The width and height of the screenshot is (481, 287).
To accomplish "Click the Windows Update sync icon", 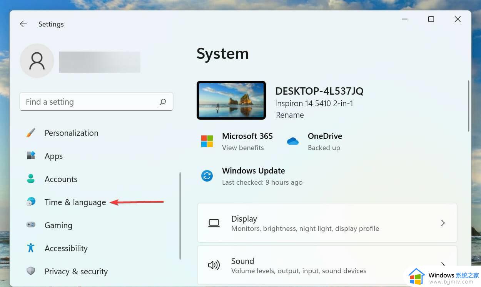I will [x=207, y=176].
